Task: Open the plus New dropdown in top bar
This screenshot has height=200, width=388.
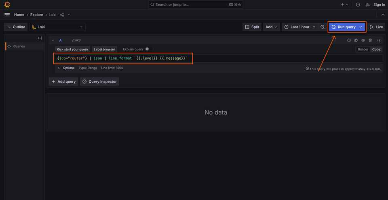Action: click(x=344, y=5)
